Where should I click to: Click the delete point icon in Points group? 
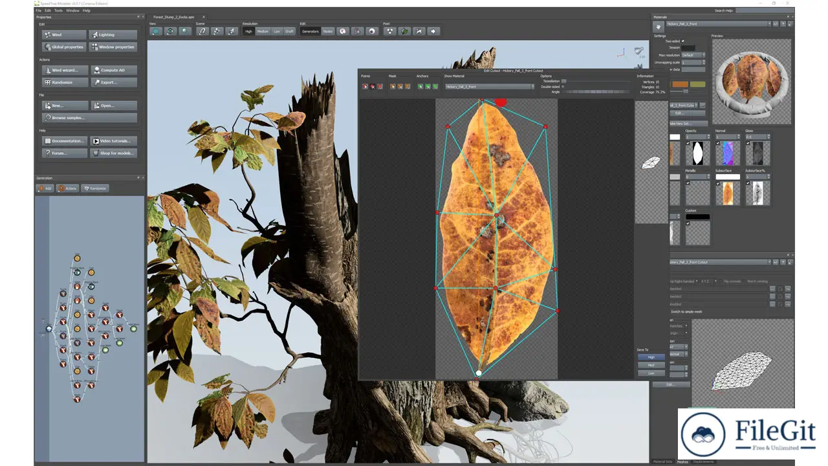[x=373, y=85]
